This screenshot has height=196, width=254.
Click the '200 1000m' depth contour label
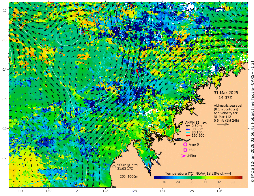click(x=129, y=176)
